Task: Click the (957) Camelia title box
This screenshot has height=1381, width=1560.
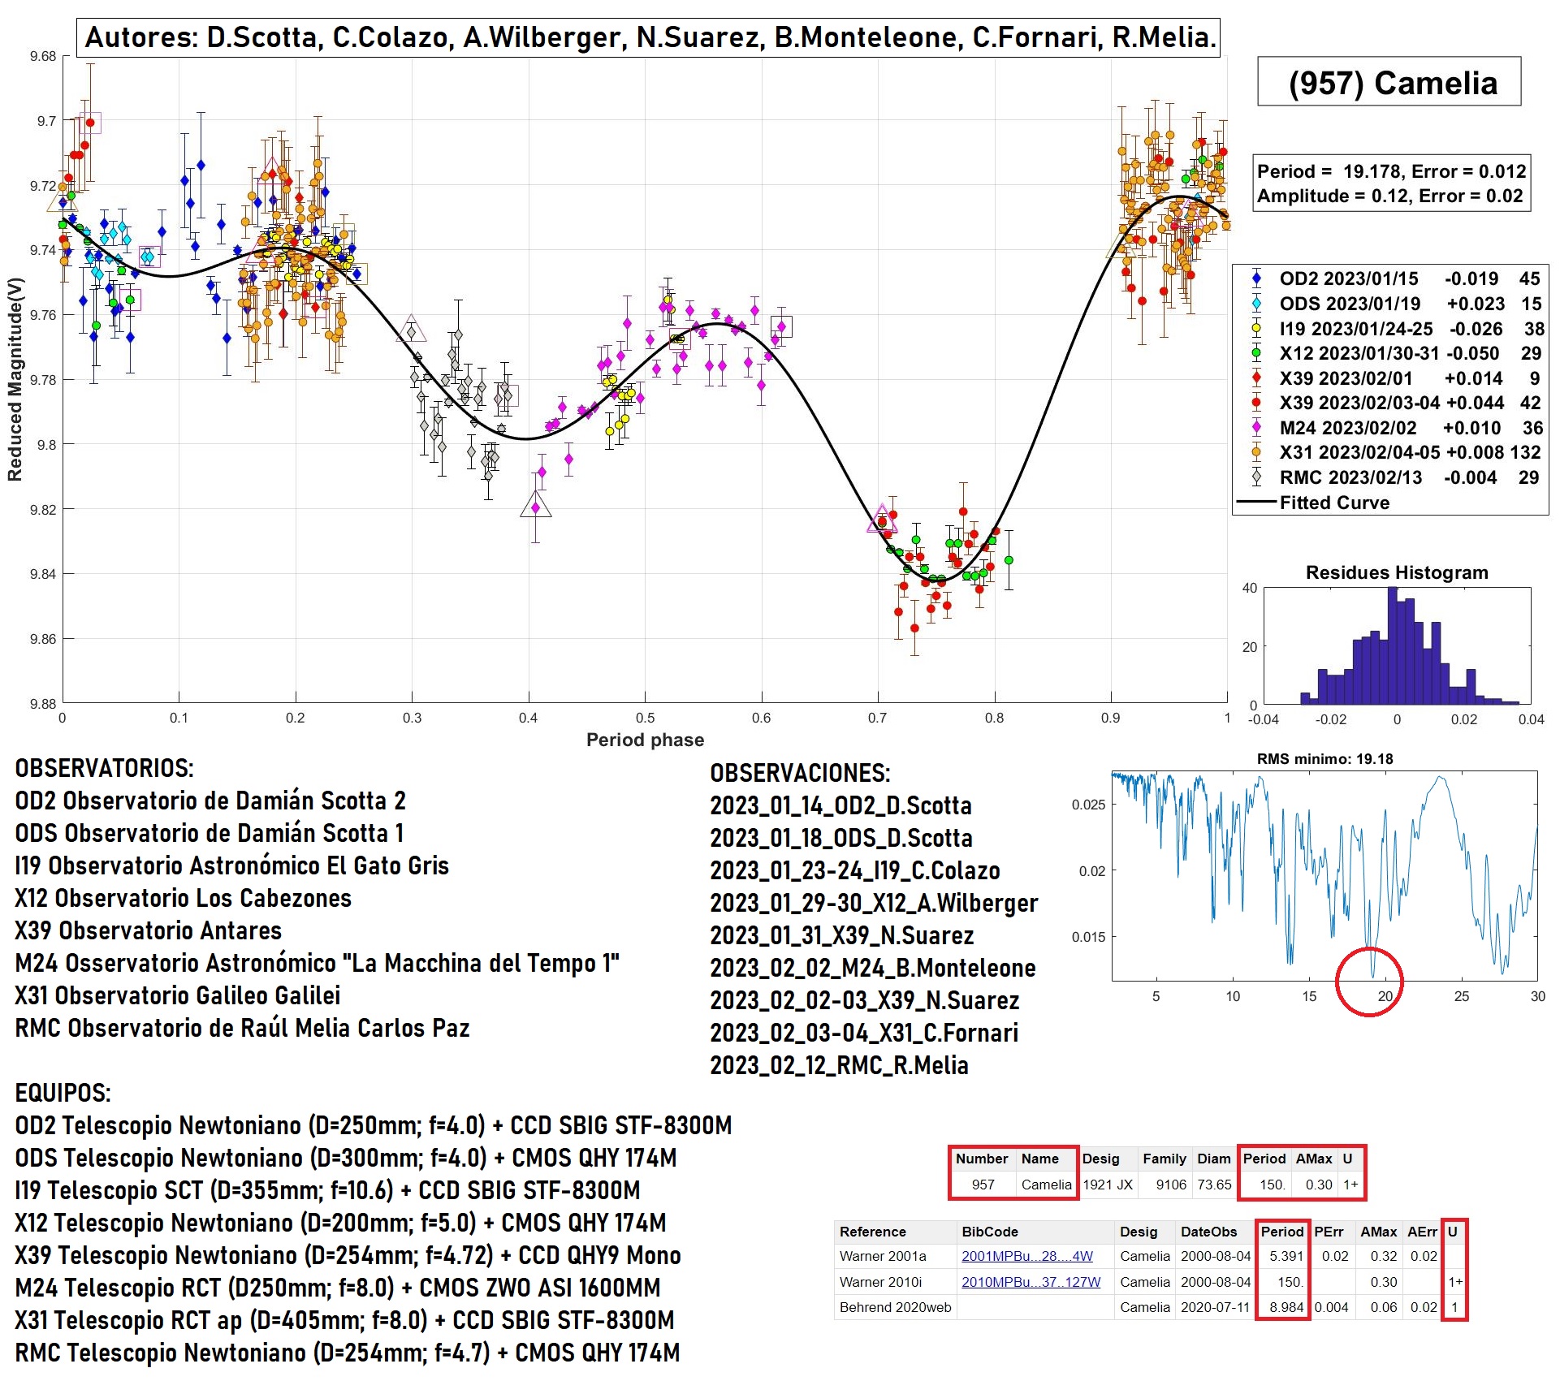Action: pyautogui.click(x=1389, y=82)
